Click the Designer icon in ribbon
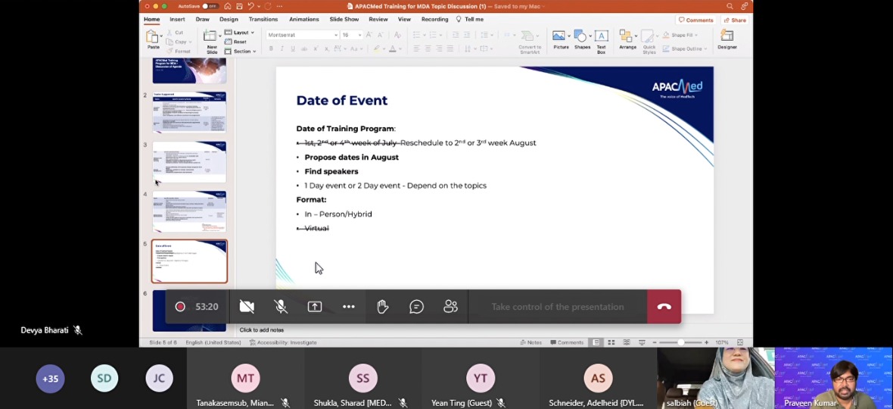 pyautogui.click(x=727, y=39)
